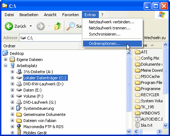
Task: Expand the 3½-Diskette (A:) node
Action: point(12,71)
